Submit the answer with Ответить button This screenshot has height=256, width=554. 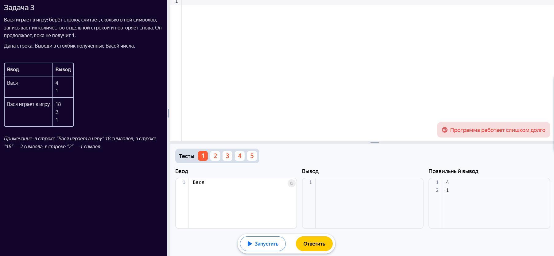tap(314, 244)
